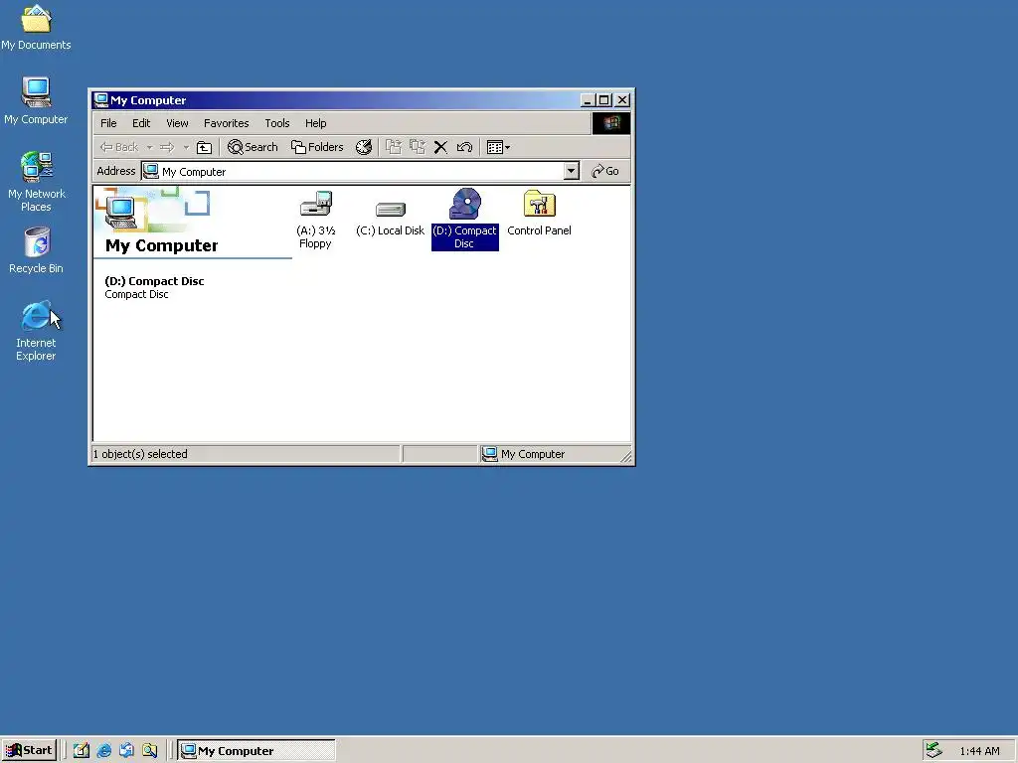The height and width of the screenshot is (763, 1018).
Task: Select Internet Explorer desktop icon
Action: (37, 331)
